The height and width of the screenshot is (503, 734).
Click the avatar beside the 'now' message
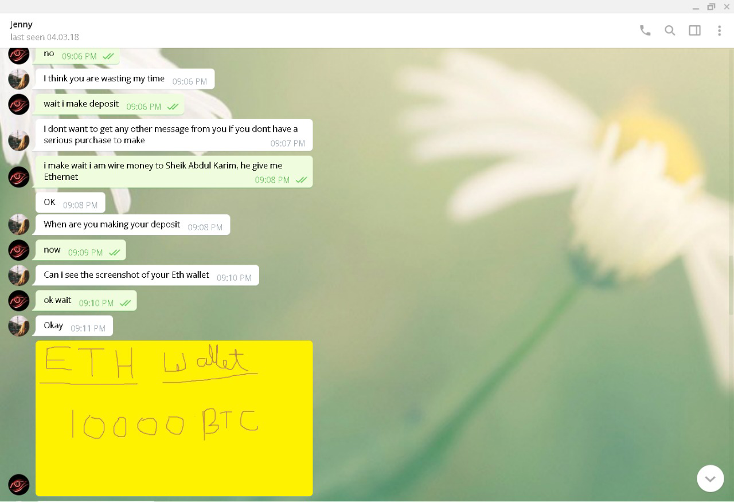click(19, 250)
